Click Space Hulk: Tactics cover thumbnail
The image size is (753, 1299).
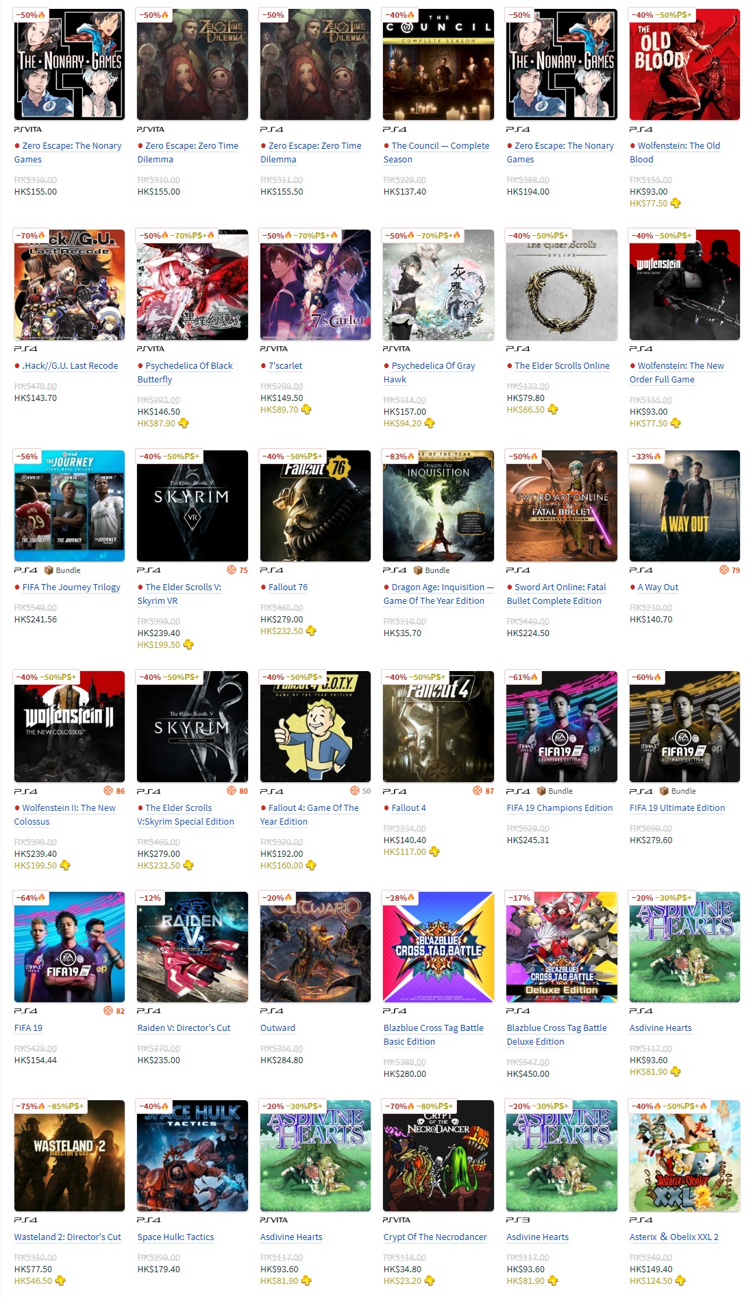pyautogui.click(x=193, y=1156)
